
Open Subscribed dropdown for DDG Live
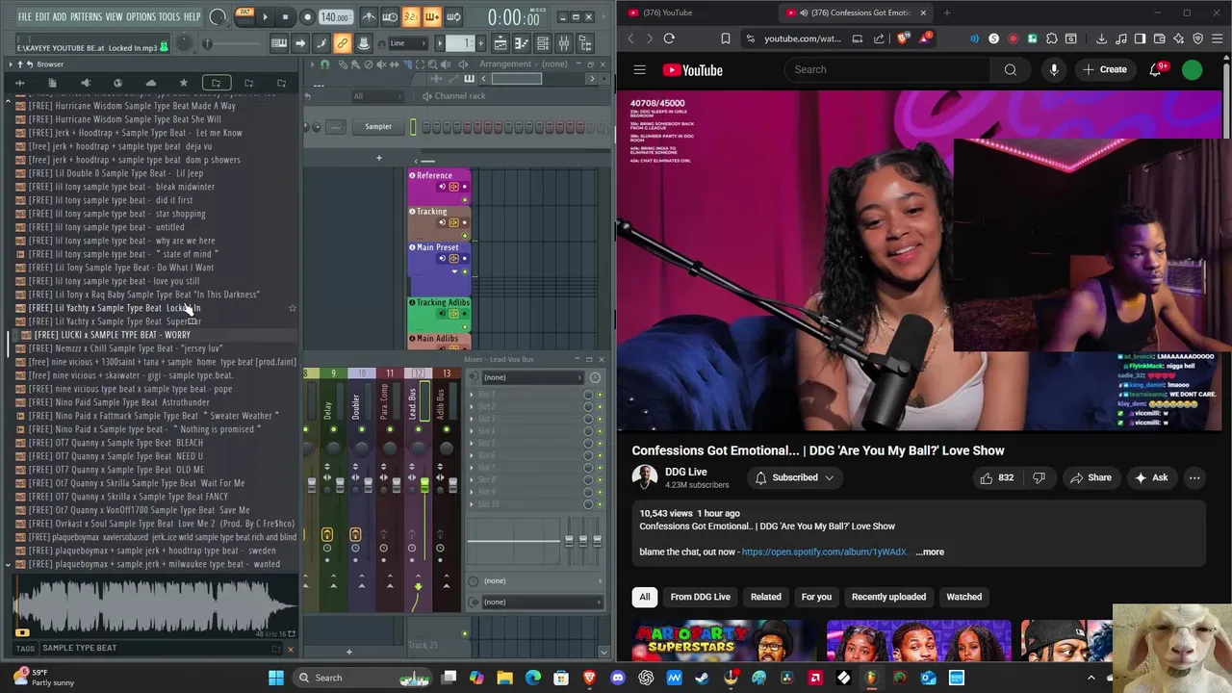point(794,477)
